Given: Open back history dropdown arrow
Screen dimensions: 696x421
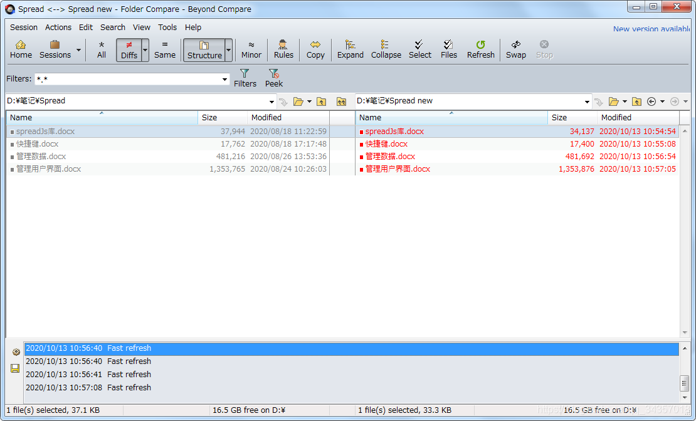Looking at the screenshot, I should [662, 101].
